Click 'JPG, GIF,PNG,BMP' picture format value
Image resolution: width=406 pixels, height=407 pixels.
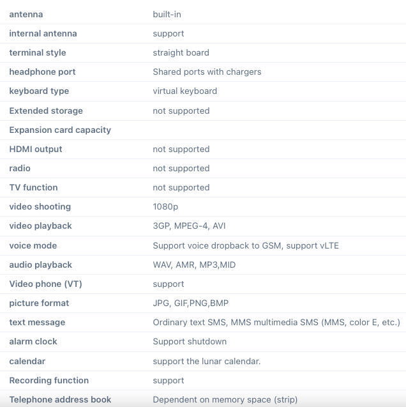pos(190,303)
